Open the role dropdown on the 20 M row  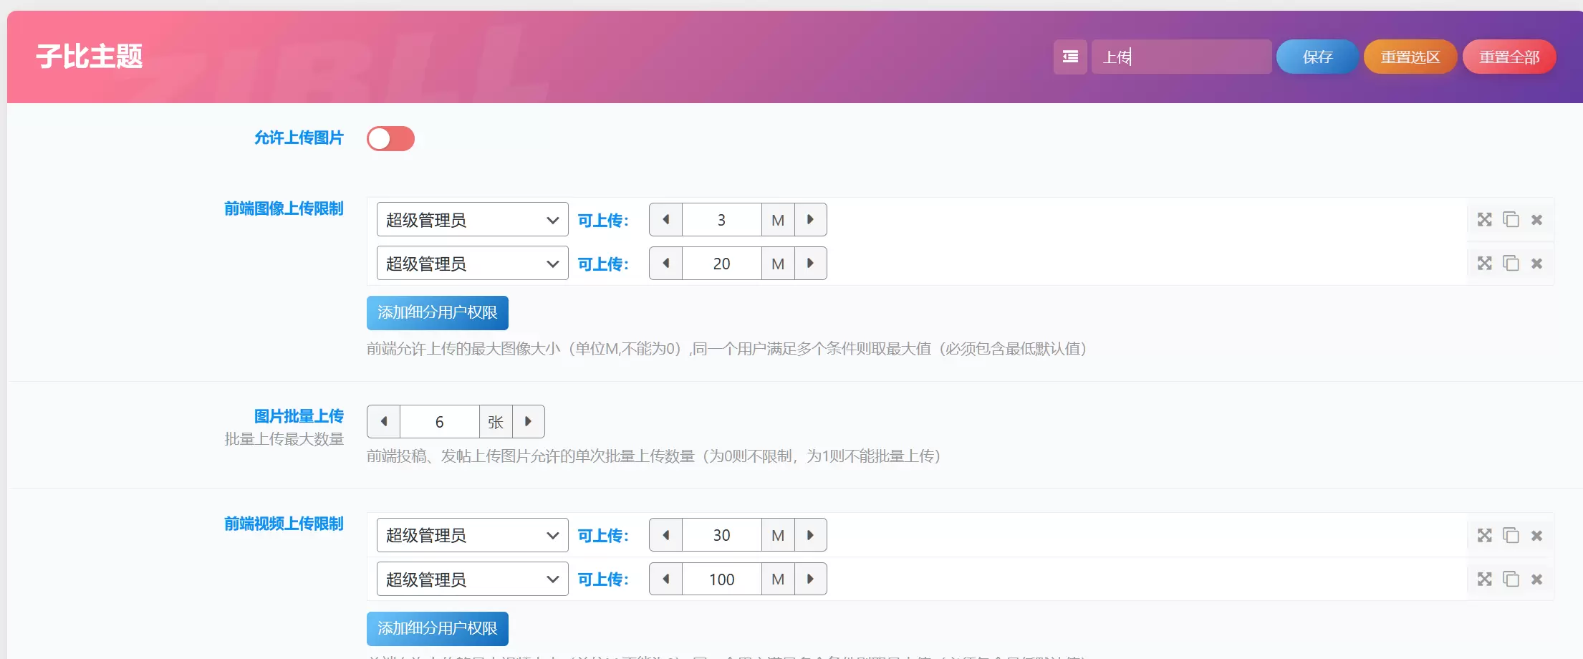click(473, 264)
